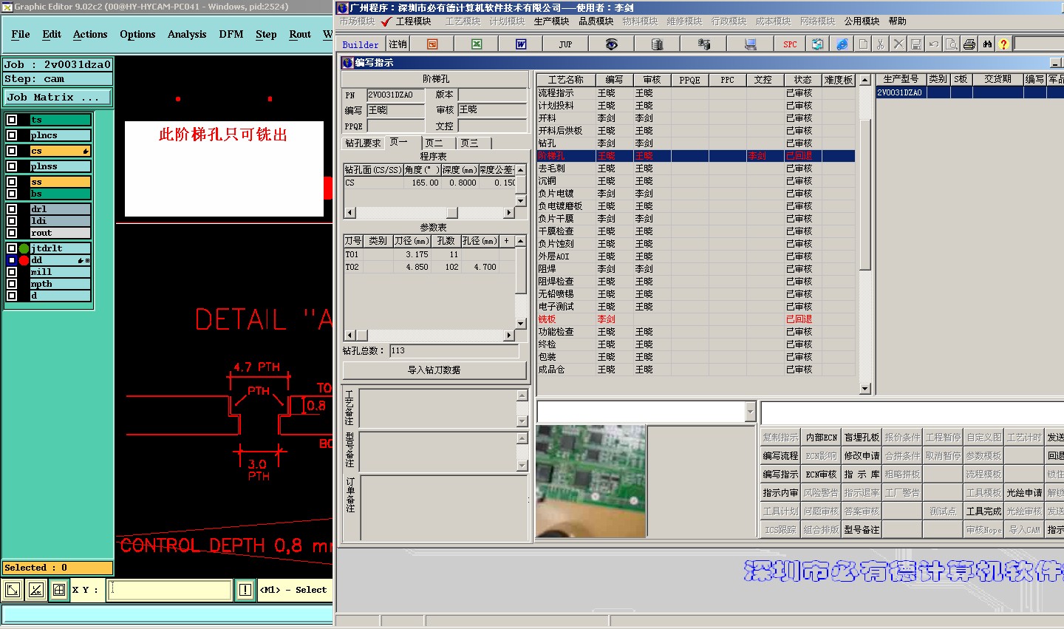Click the floppy disk save icon

pos(916,44)
